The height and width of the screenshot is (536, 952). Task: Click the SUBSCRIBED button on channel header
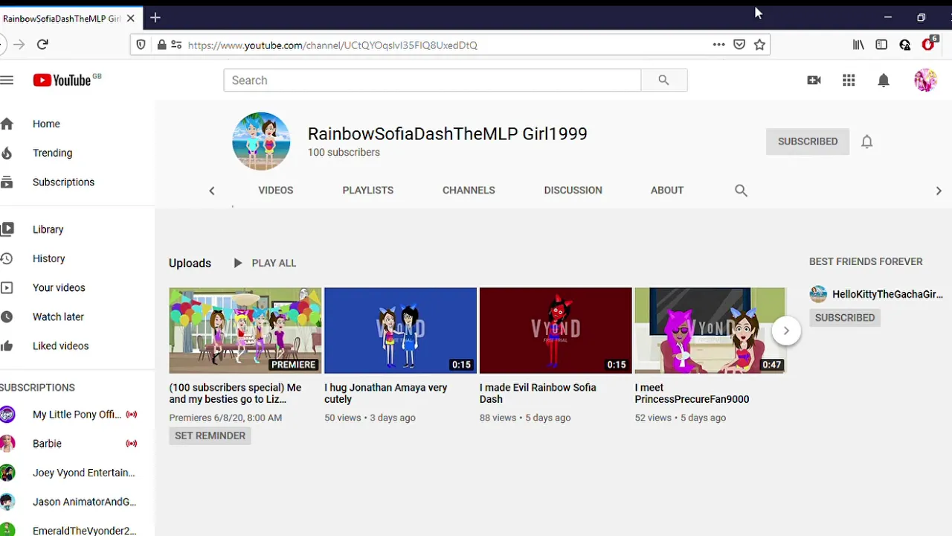click(x=808, y=141)
